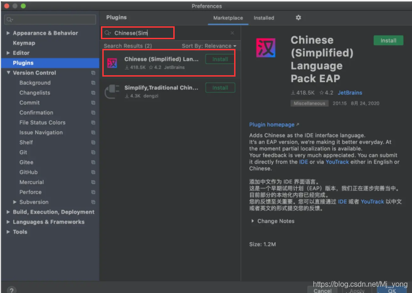Click the OK button
The height and width of the screenshot is (293, 412).
[392, 290]
